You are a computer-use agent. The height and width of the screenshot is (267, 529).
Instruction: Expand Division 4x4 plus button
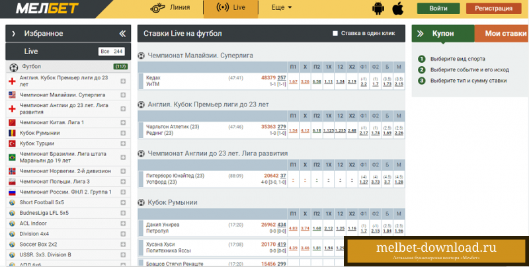click(123, 234)
